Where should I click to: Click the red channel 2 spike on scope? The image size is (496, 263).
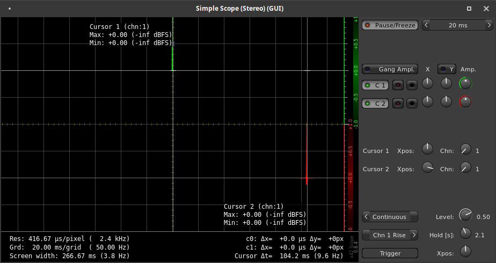coord(307,154)
